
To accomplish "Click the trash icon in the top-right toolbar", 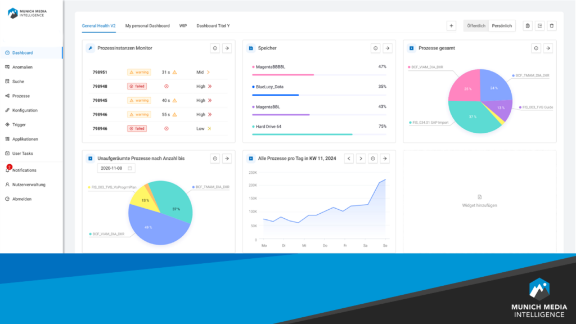I will coord(552,25).
